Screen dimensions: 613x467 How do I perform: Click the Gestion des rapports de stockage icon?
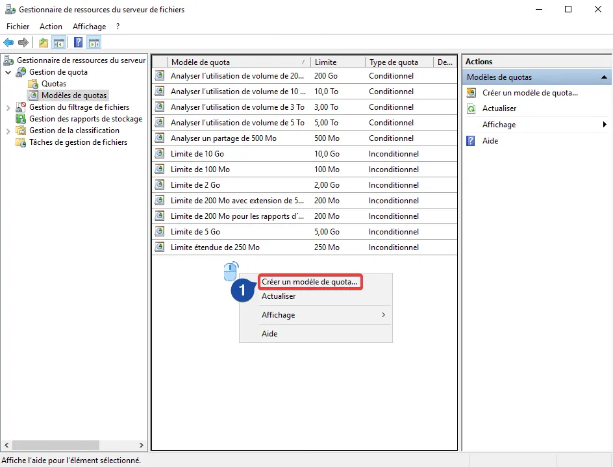click(x=21, y=119)
